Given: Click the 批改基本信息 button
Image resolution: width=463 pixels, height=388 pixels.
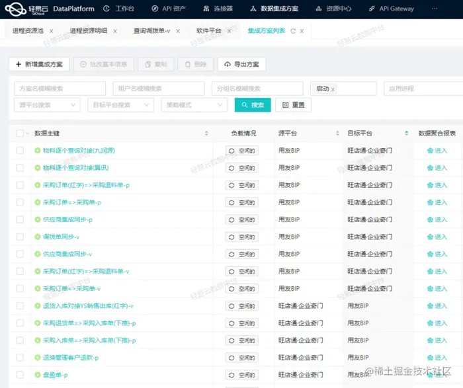Looking at the screenshot, I should coord(103,64).
